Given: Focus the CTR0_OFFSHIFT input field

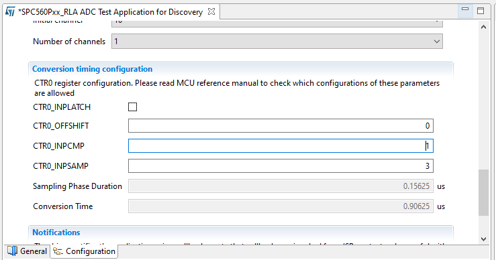Looking at the screenshot, I should click(281, 126).
